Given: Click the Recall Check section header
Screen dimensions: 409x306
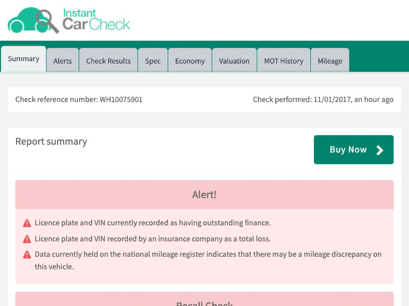Looking at the screenshot, I should point(204,301).
